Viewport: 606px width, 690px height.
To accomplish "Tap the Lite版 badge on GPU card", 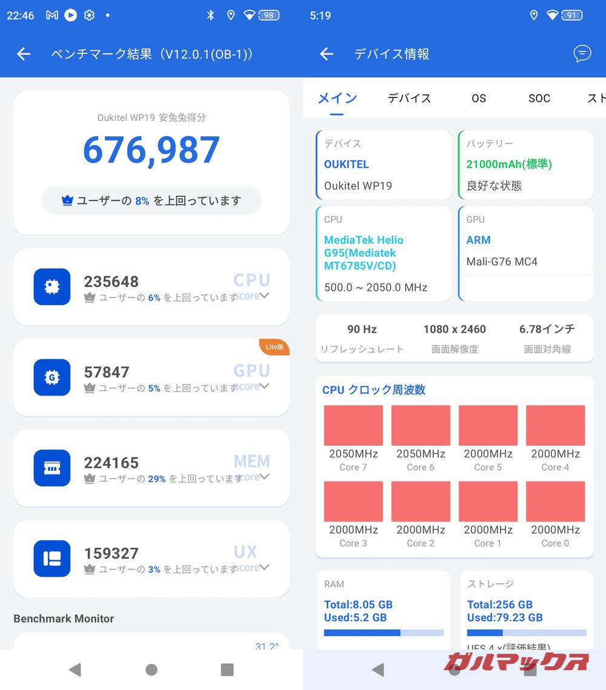I will [274, 347].
